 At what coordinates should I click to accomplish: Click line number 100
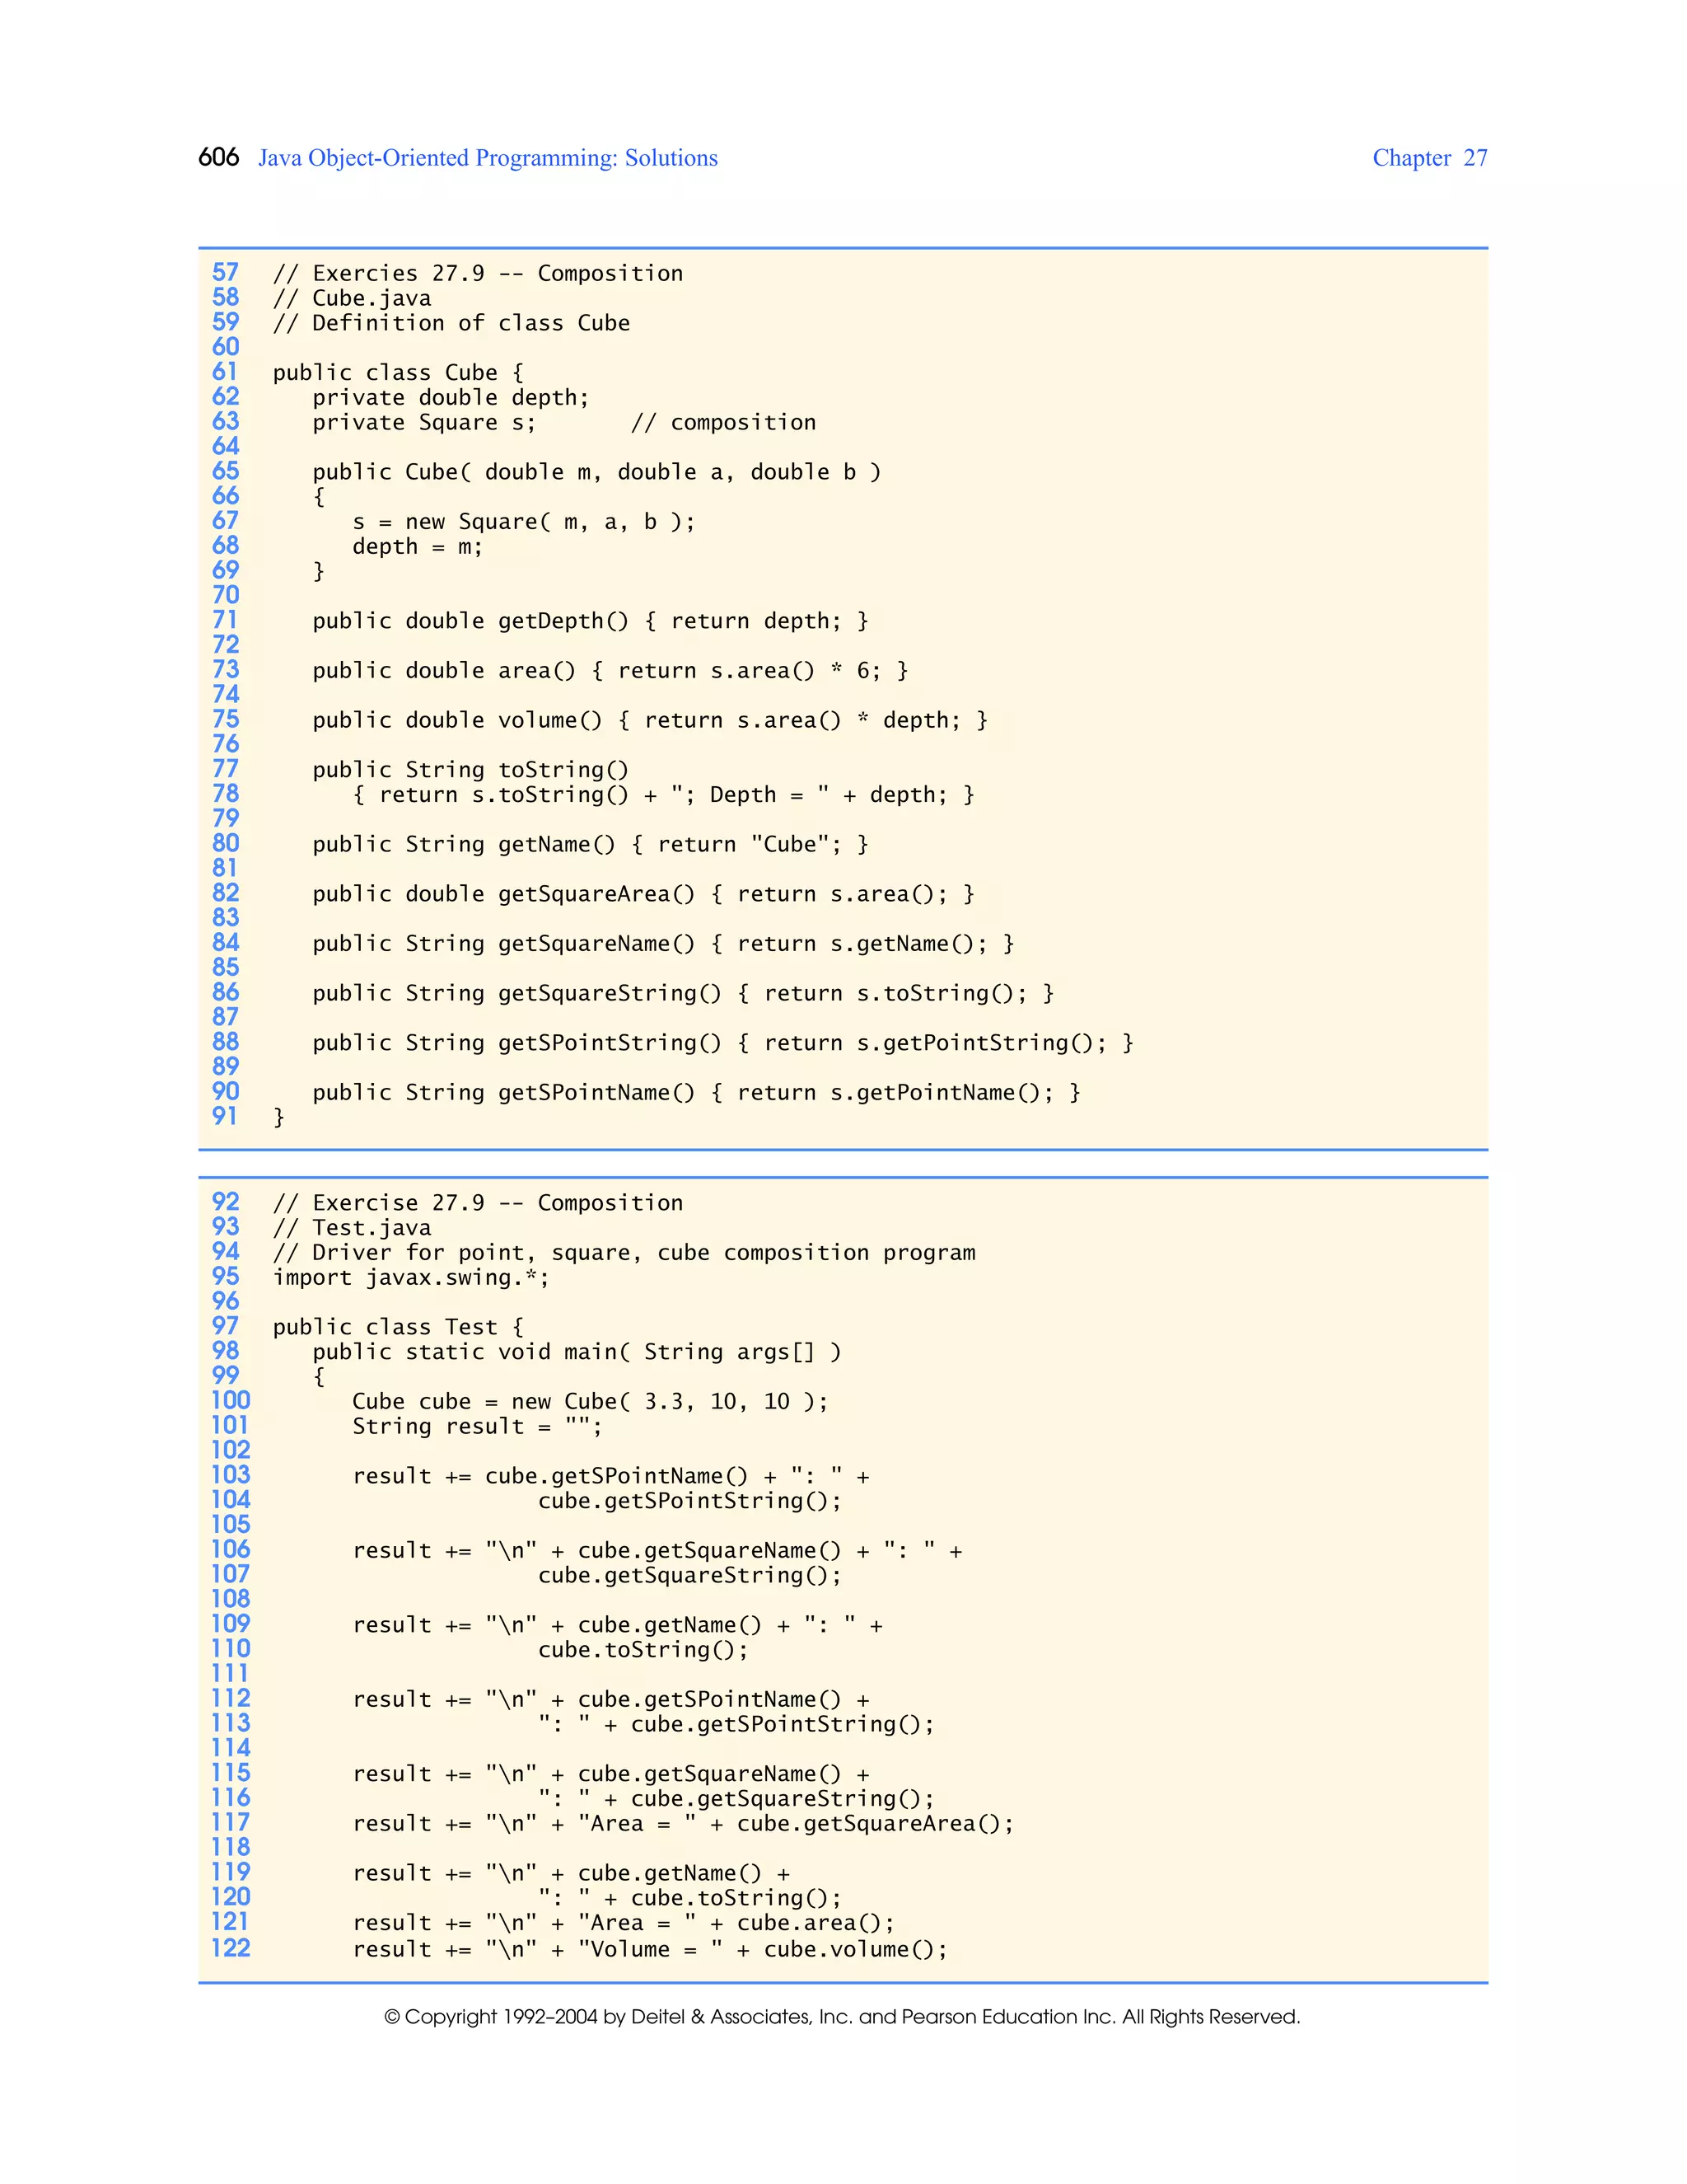pyautogui.click(x=231, y=1401)
